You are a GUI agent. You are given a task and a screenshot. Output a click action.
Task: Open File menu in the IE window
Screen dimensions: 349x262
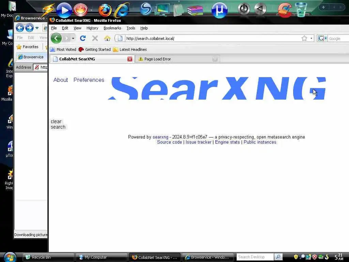pos(20,38)
